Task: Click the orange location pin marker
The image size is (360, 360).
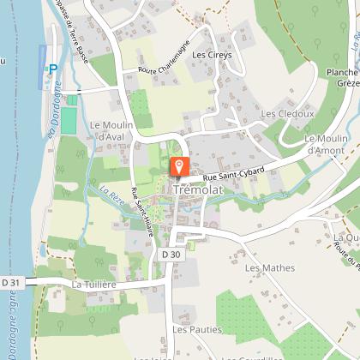Action: click(x=180, y=166)
